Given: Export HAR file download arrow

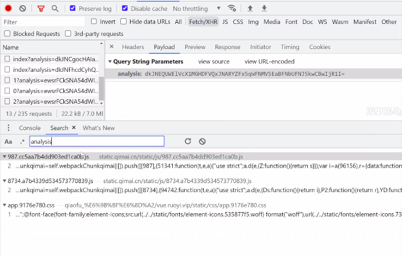Looking at the screenshot, I should tap(264, 9).
